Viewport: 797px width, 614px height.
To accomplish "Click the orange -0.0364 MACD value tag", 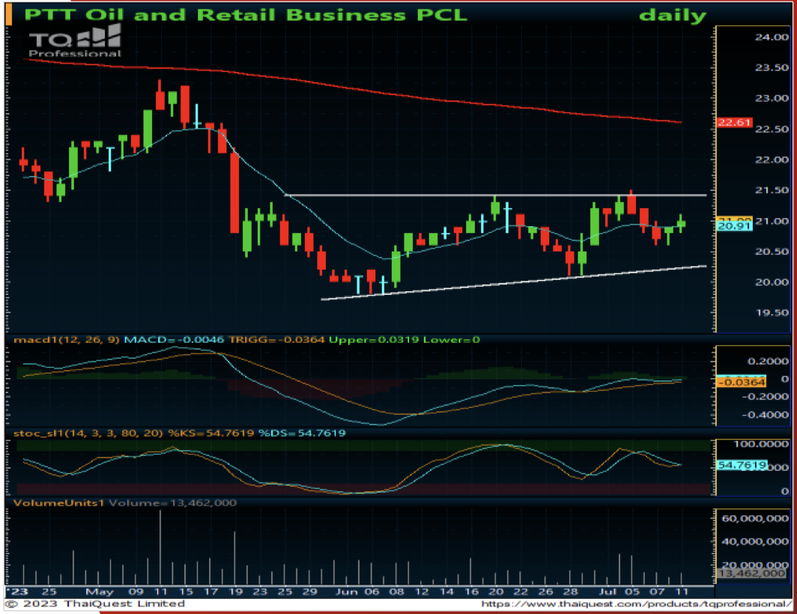I will pos(741,382).
